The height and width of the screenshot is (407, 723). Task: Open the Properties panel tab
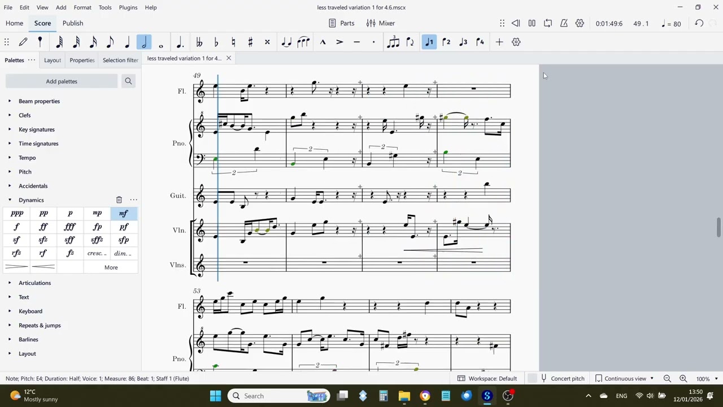point(82,60)
